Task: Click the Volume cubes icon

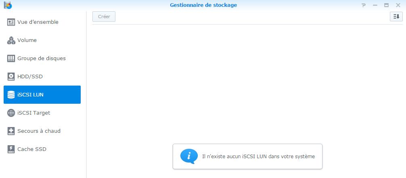Action: (x=11, y=40)
